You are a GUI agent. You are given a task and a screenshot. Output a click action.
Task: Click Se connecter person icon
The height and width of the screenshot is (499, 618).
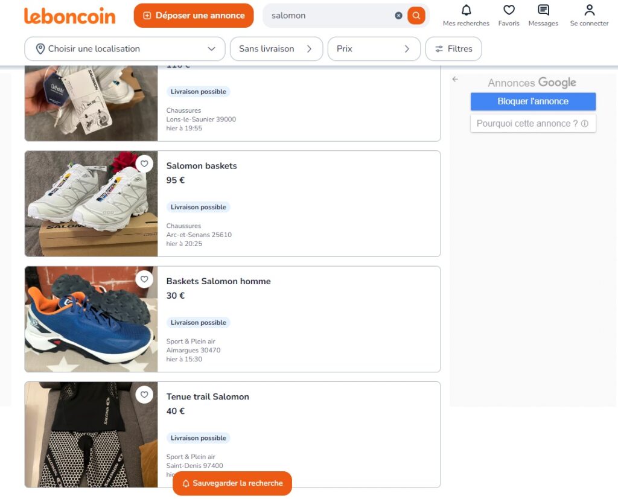pyautogui.click(x=589, y=10)
